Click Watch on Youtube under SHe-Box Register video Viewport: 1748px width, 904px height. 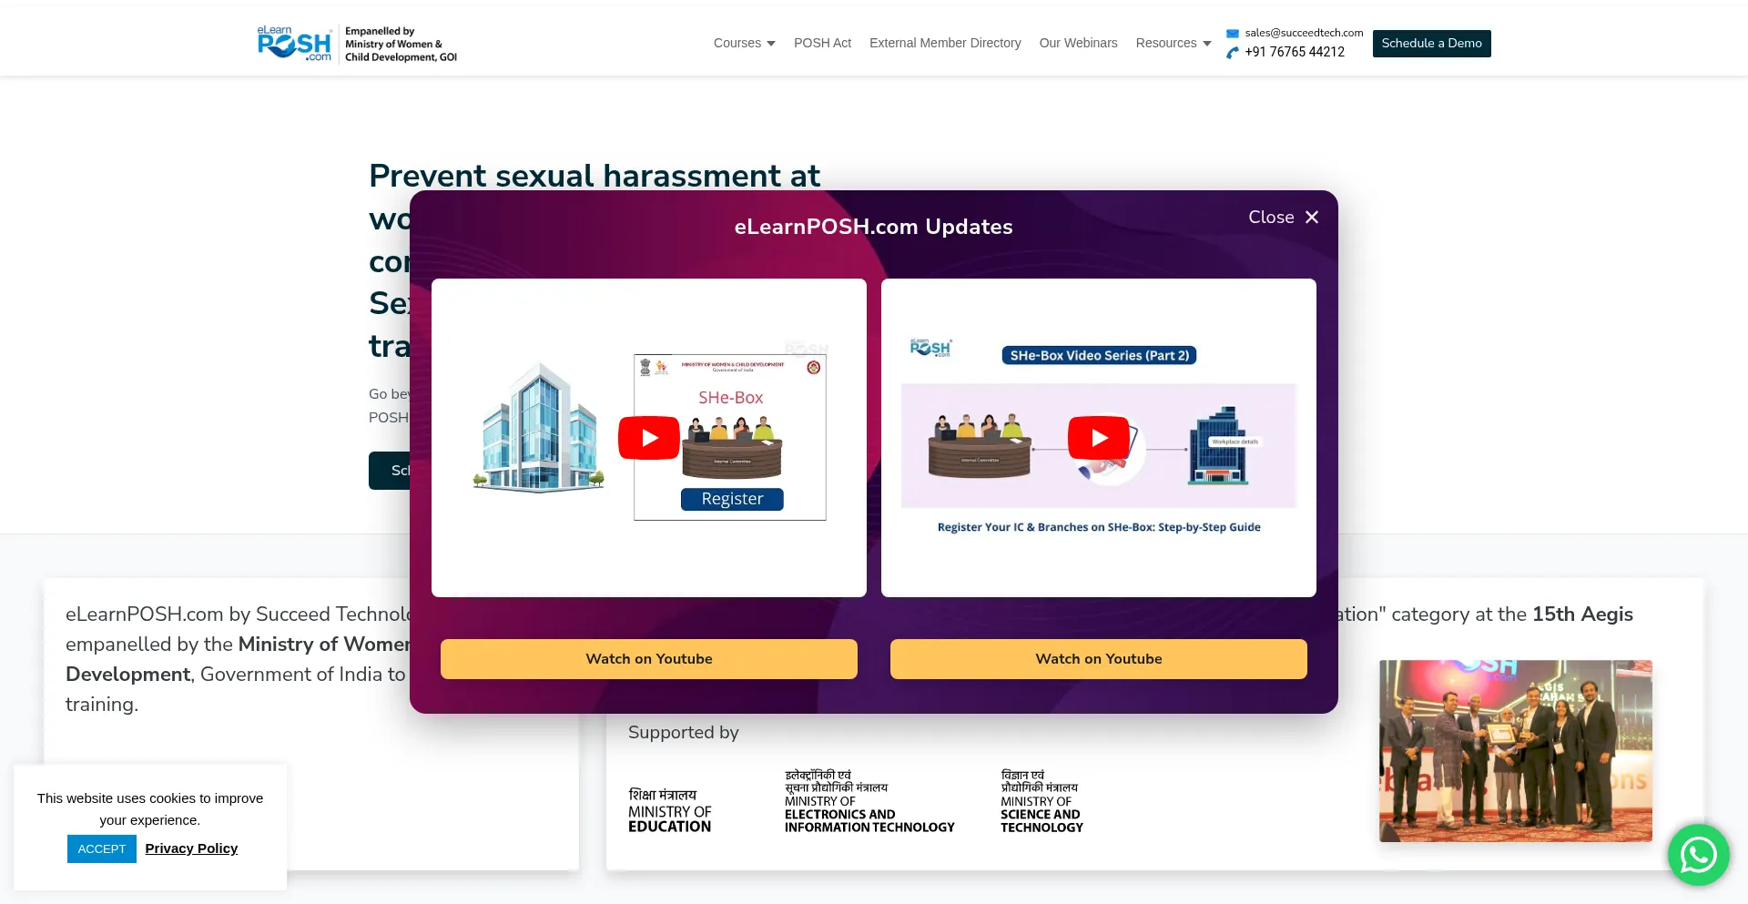click(x=649, y=659)
